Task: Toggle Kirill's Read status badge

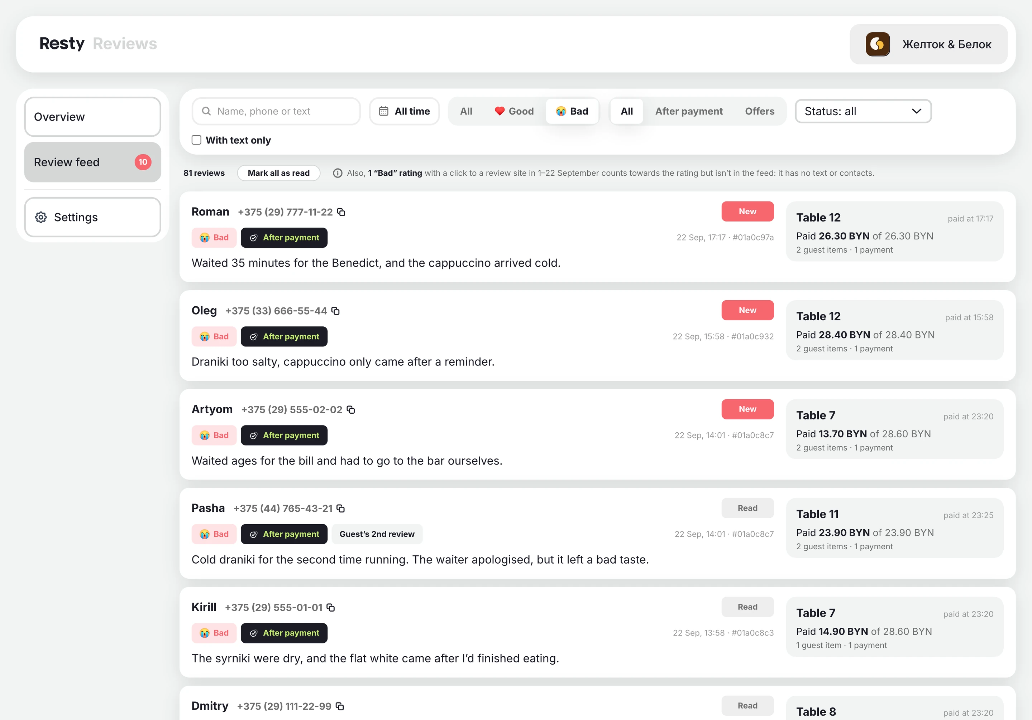Action: tap(747, 607)
